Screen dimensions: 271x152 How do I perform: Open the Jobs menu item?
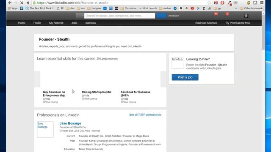click(x=75, y=23)
